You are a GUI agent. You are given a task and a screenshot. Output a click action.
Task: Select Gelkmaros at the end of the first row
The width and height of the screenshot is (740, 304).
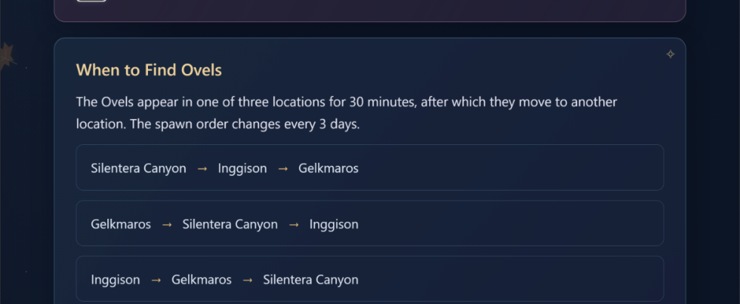[329, 169]
